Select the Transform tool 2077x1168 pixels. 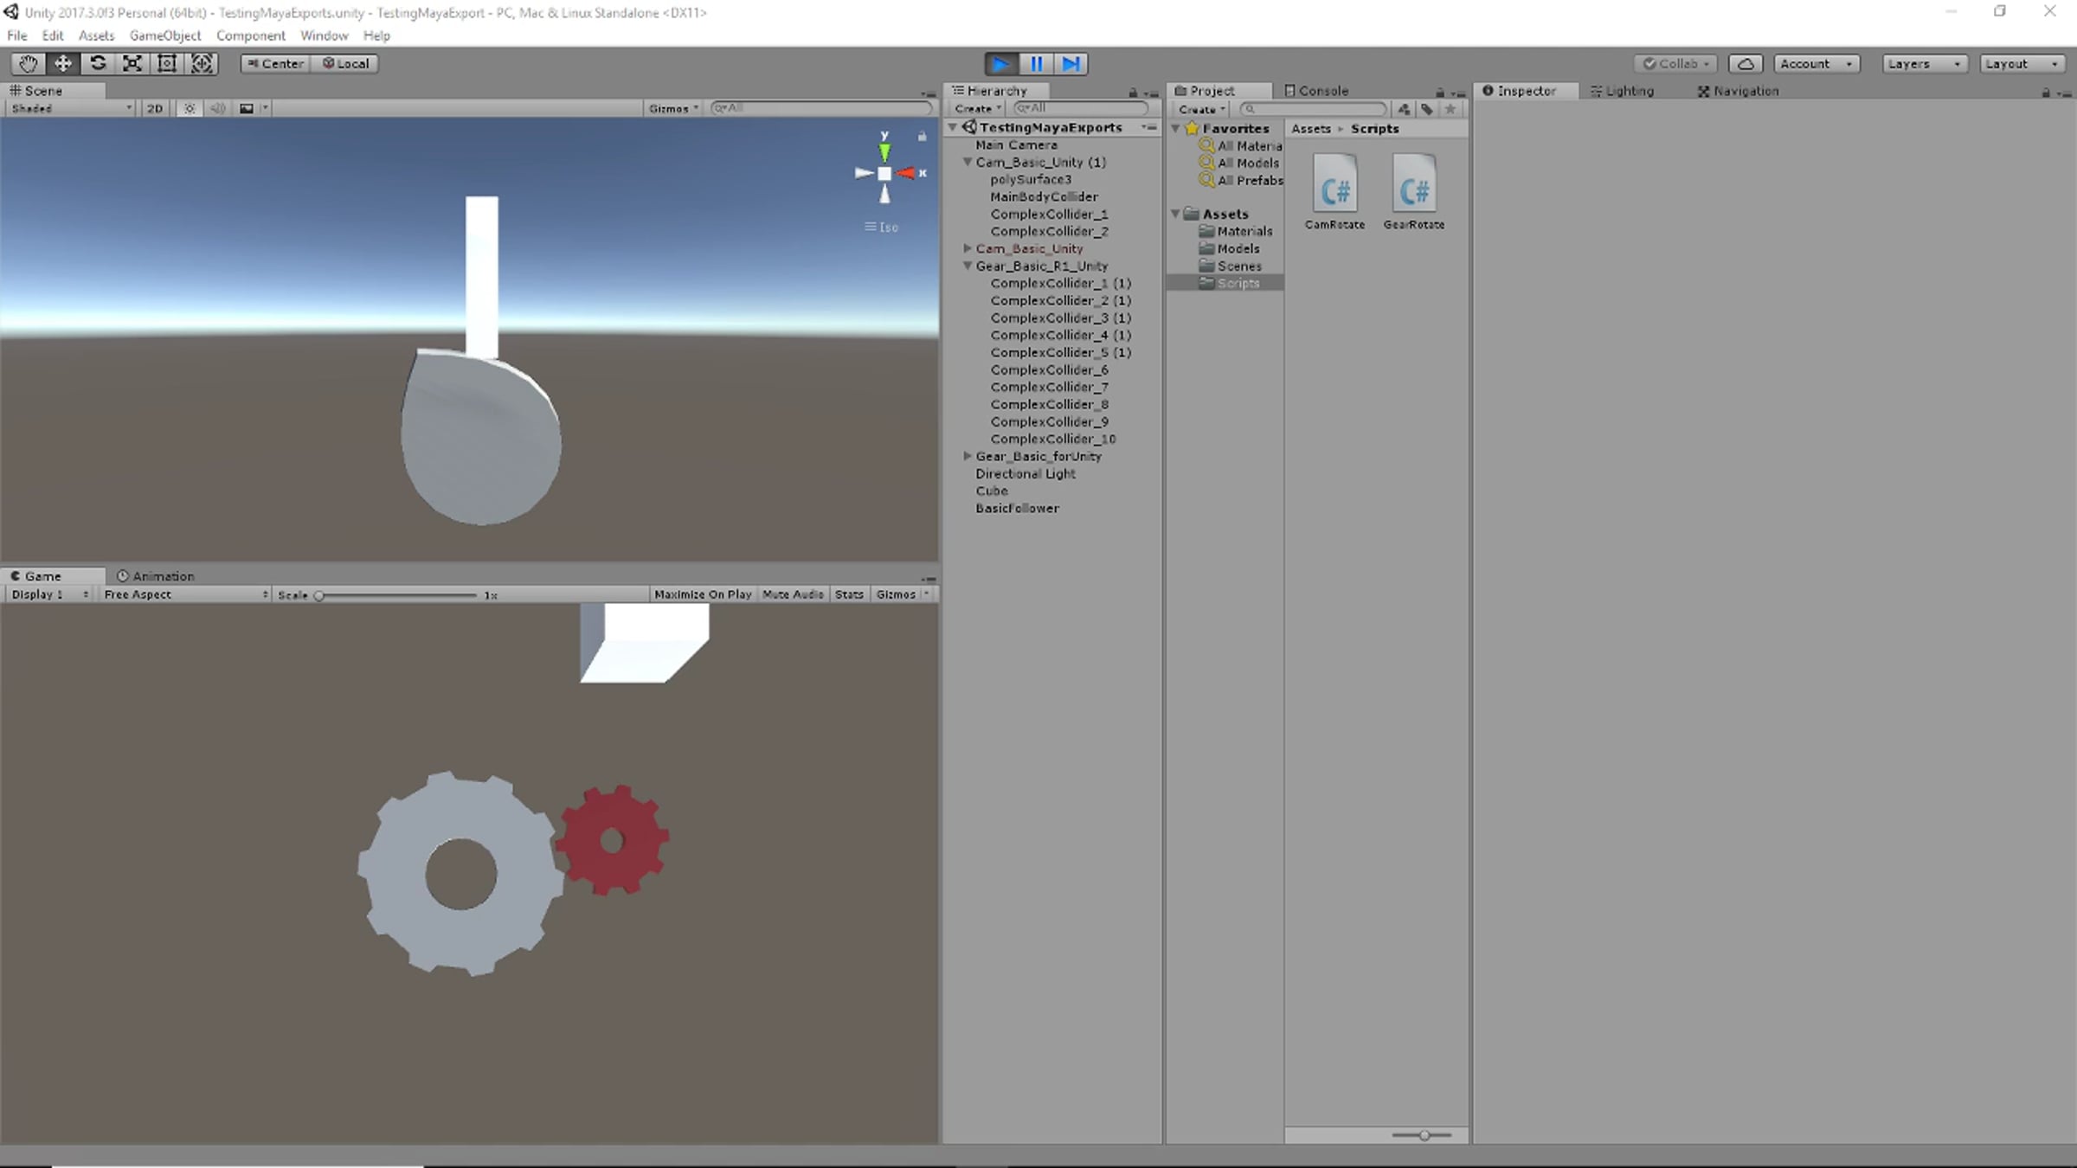202,63
